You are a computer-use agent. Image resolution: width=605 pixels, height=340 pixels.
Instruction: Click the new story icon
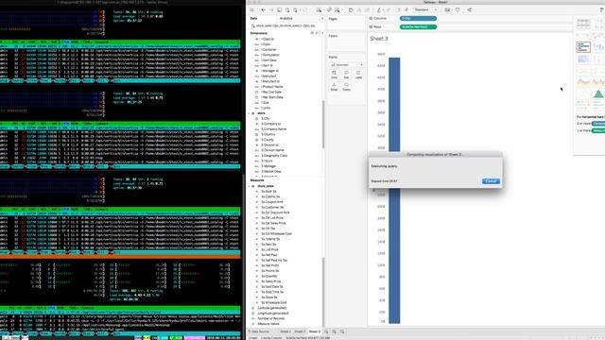tap(342, 331)
